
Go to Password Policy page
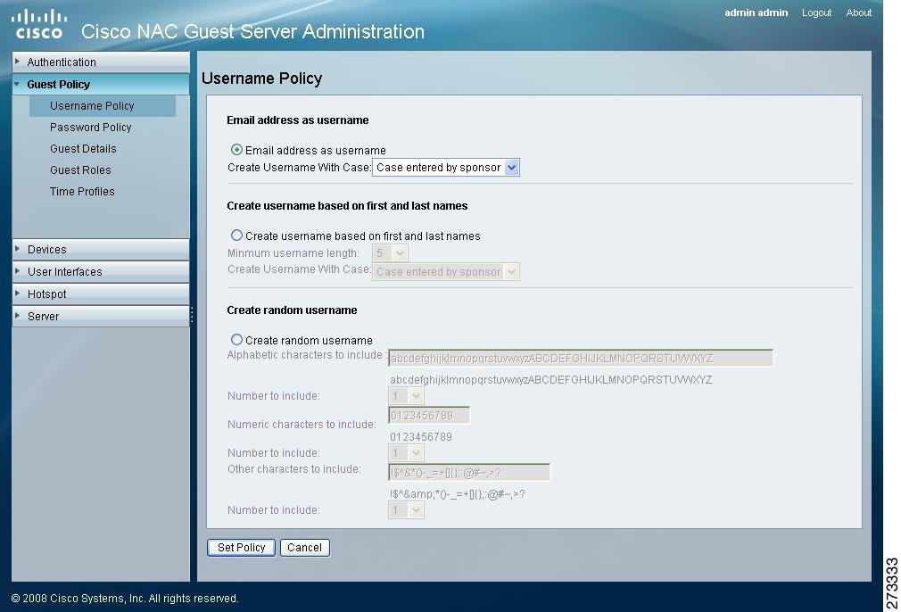click(x=91, y=127)
